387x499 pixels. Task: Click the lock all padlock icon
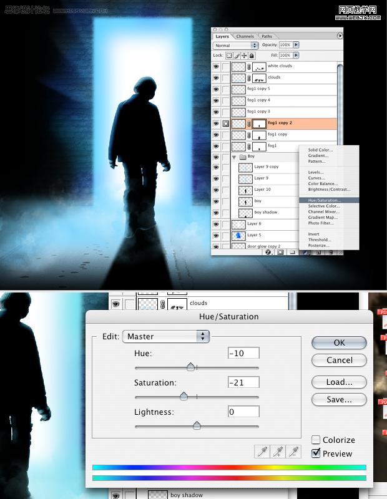(x=252, y=56)
